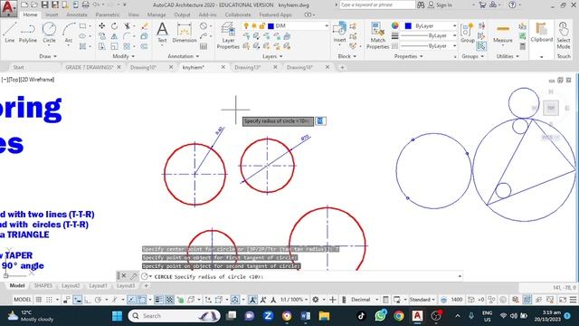Click the Move tool icon

(x=102, y=26)
